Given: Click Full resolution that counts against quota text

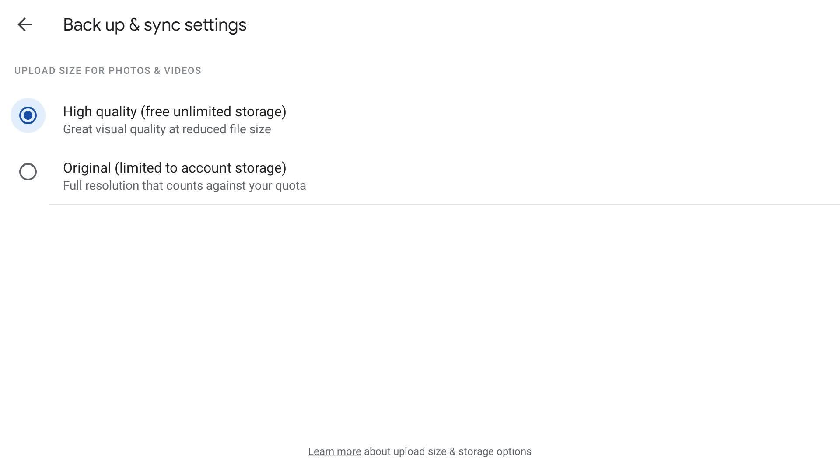Looking at the screenshot, I should pos(185,185).
